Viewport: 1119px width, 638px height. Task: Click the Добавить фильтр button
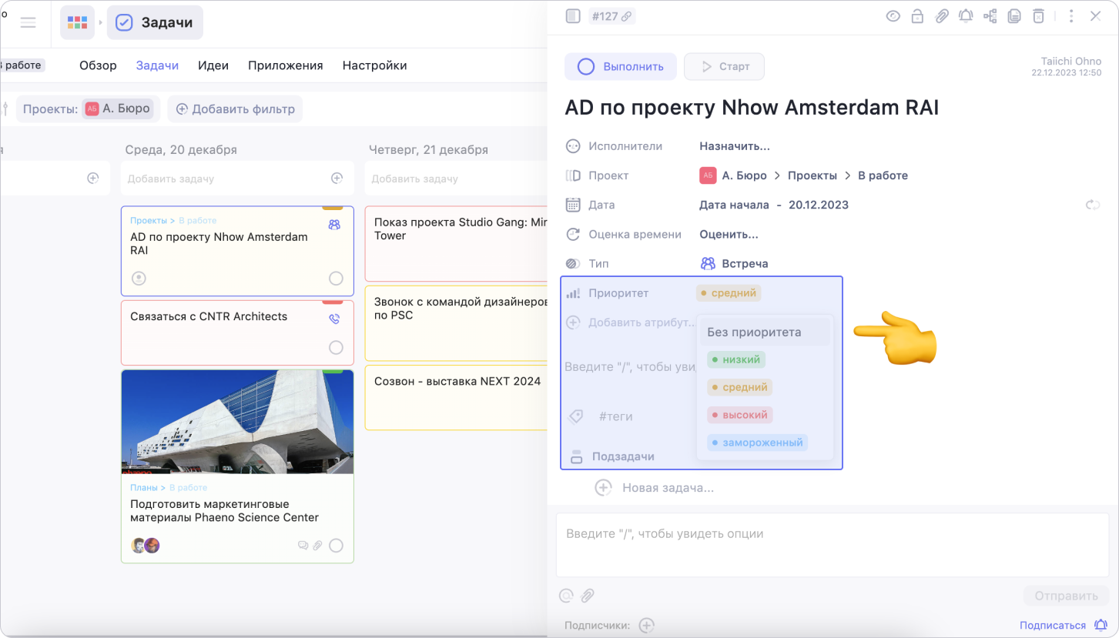235,109
